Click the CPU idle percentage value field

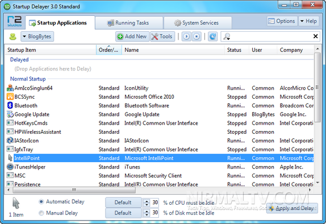(155, 202)
